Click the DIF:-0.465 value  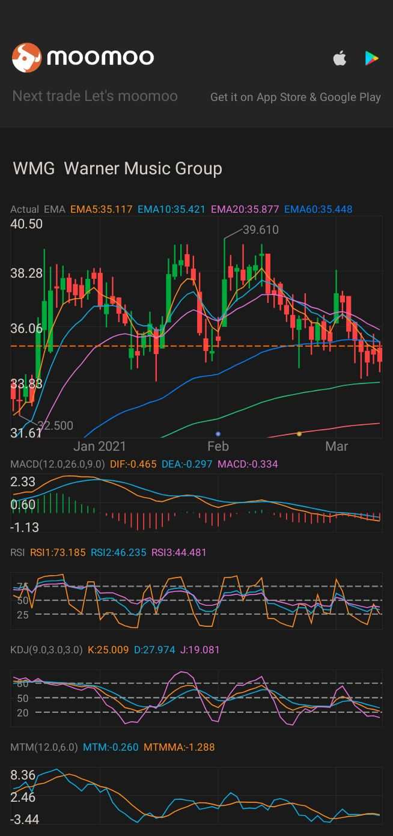coord(133,464)
